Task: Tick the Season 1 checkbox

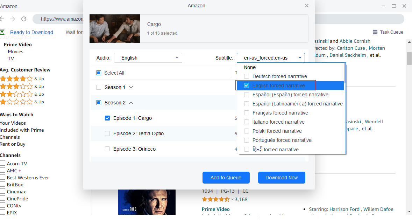Action: point(99,87)
